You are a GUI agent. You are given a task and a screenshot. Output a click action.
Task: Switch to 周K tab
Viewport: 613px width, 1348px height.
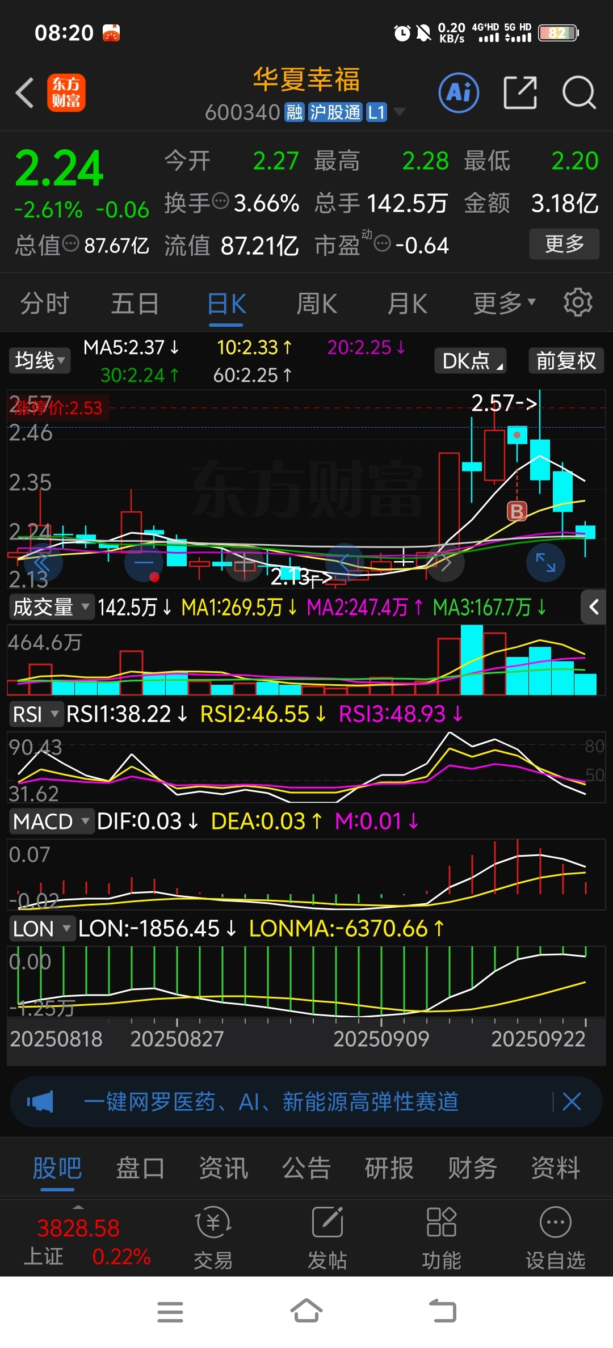317,303
